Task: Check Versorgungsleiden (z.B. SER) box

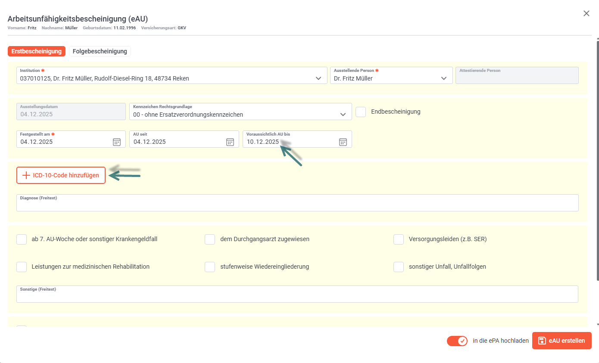Action: [x=399, y=239]
